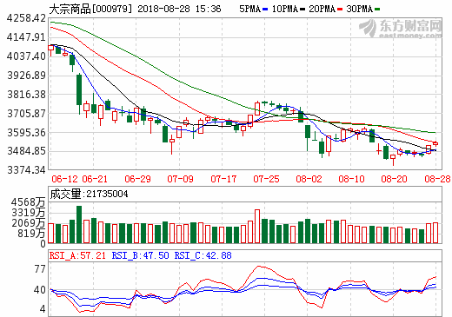Click the RSI_A:57.21 indicator label
Screen dimensions: 452x317
[77, 255]
